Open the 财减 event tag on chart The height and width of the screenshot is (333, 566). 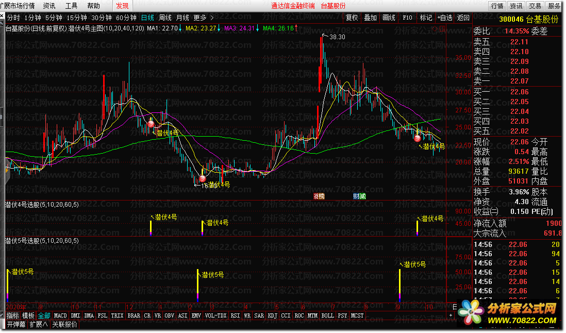point(359,196)
